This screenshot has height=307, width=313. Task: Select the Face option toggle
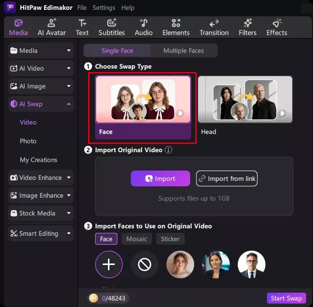tap(106, 239)
